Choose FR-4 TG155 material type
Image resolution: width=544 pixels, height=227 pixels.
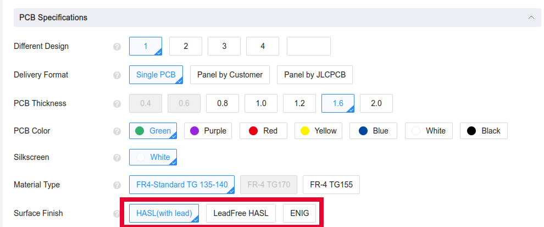(x=331, y=185)
